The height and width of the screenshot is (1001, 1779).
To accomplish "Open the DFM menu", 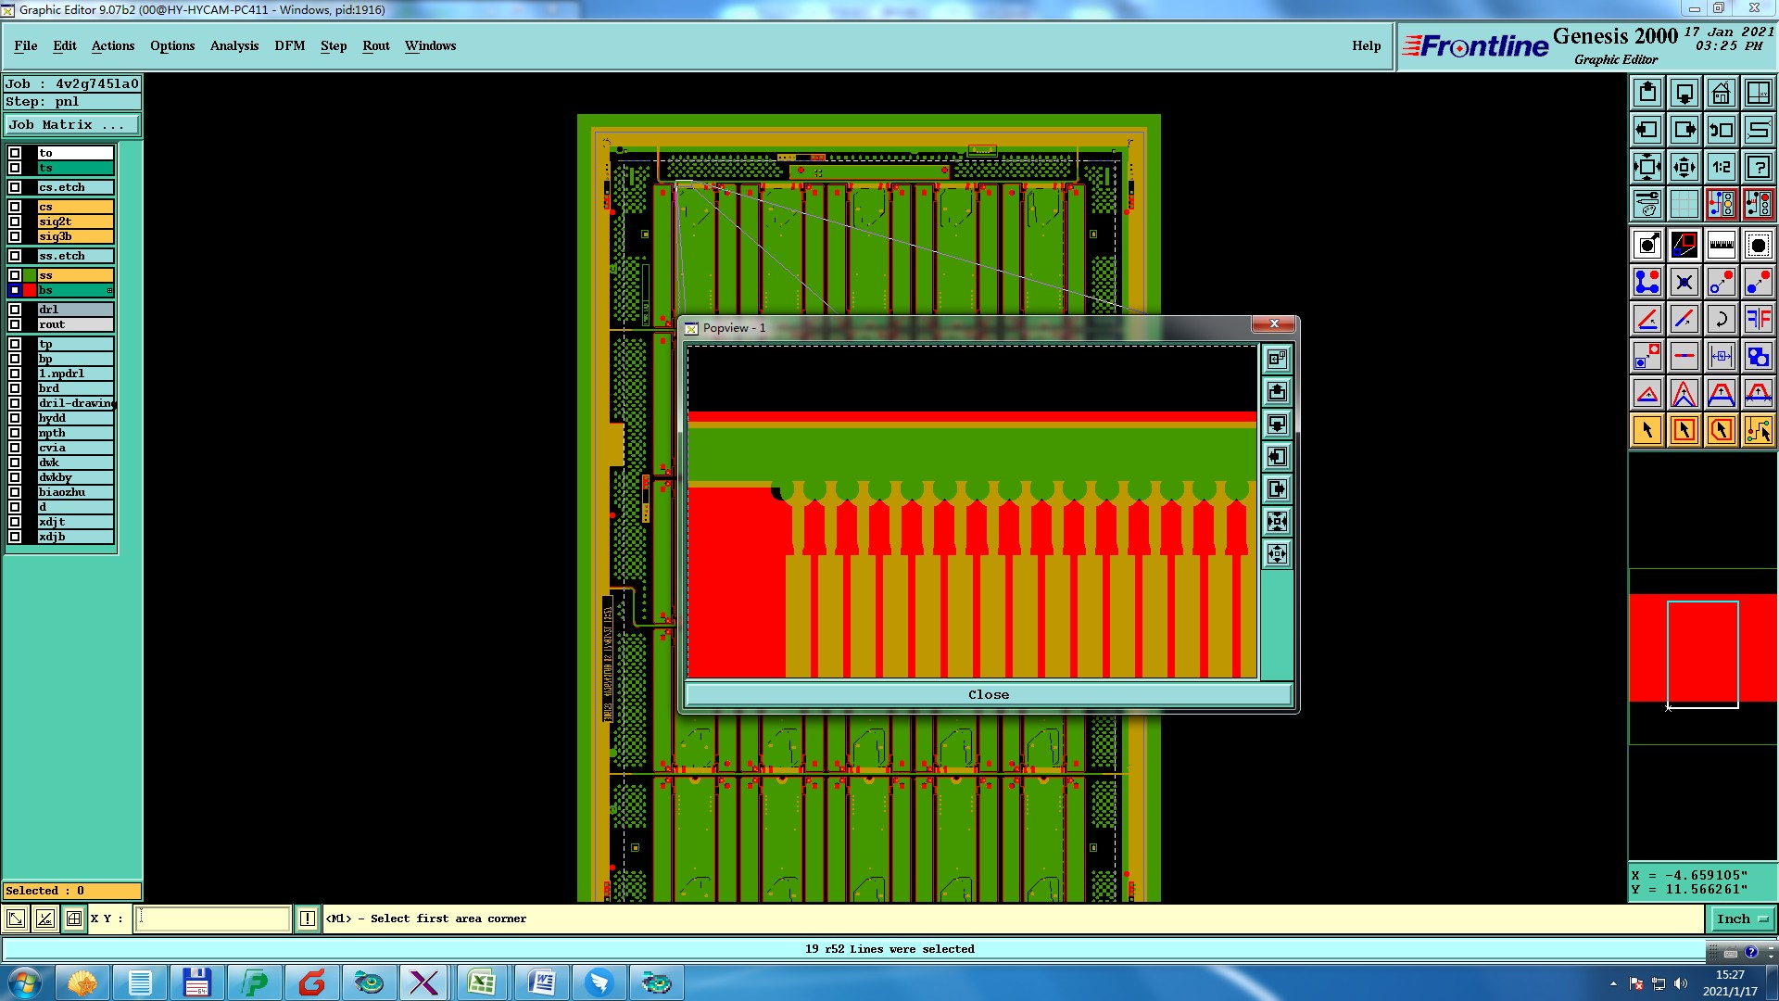I will pyautogui.click(x=289, y=45).
